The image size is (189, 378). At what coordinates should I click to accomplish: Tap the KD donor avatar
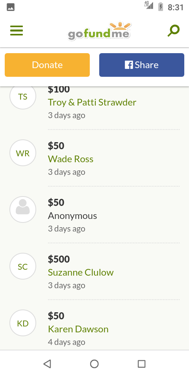tap(23, 323)
